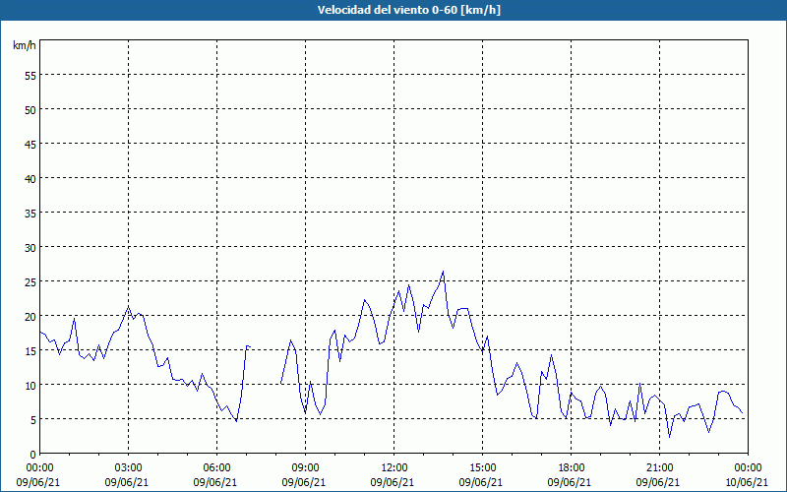Select the y-axis value 40
Image resolution: width=787 pixels, height=492 pixels.
pos(30,179)
